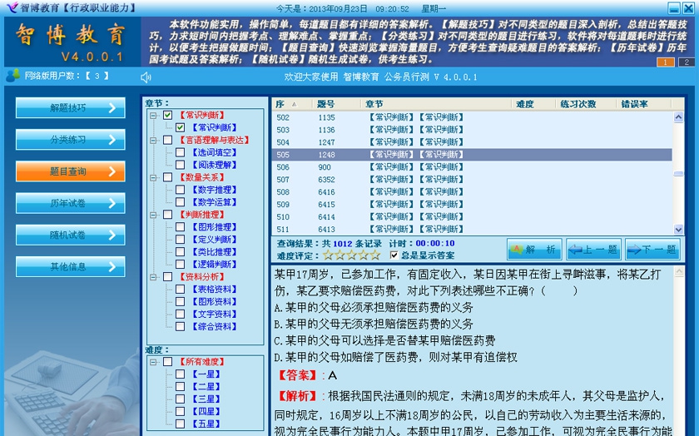This screenshot has width=699, height=436.
Task: Check 【定义判断】 checkbox
Action: pyautogui.click(x=180, y=240)
